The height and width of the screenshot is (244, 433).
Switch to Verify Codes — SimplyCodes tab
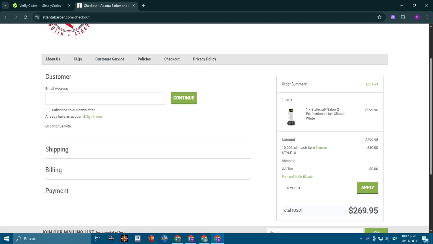[40, 5]
